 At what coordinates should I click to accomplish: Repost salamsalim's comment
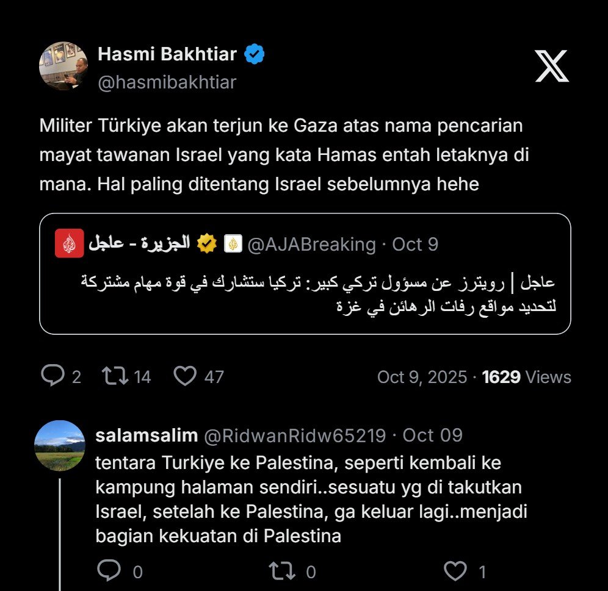click(x=281, y=571)
